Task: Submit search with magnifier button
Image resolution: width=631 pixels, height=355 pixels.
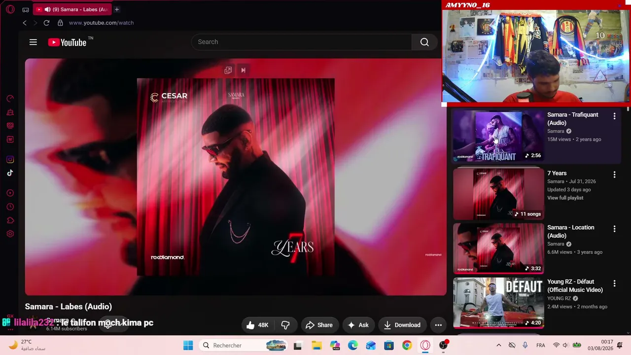Action: click(x=424, y=42)
